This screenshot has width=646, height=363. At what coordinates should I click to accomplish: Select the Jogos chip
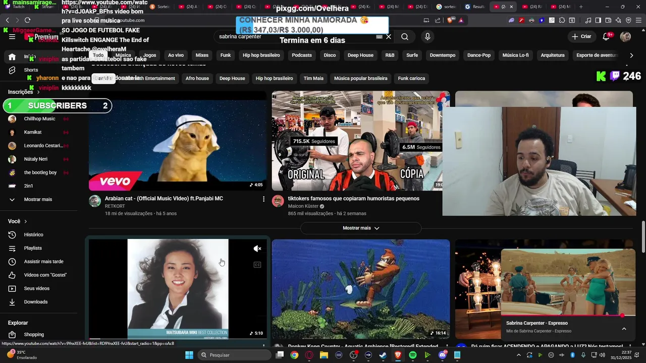click(x=150, y=55)
